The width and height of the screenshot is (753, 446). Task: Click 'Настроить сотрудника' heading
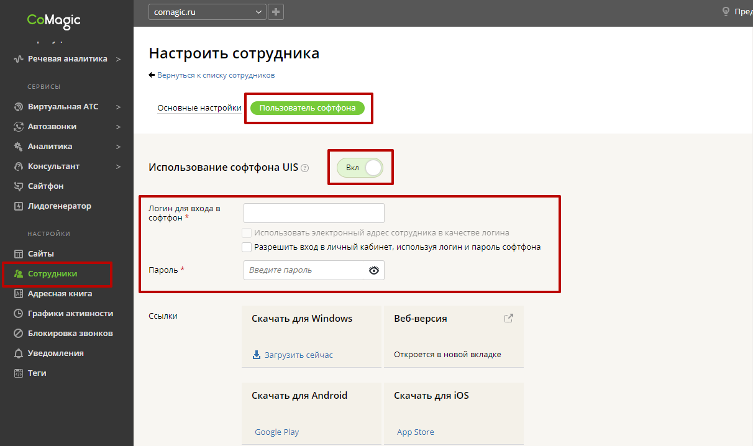coord(234,53)
